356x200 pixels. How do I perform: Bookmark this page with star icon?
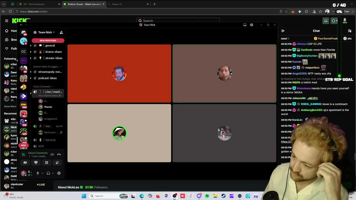click(286, 11)
